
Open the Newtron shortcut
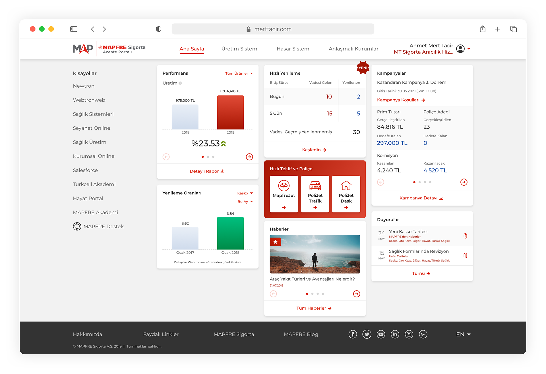pyautogui.click(x=84, y=86)
